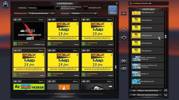Select 4.Rfree29model2 in active mods list

pos(147,43)
